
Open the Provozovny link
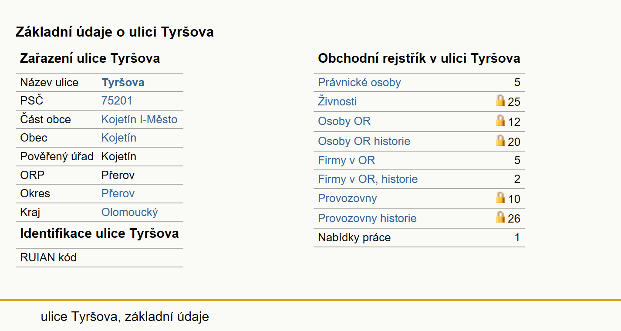click(348, 198)
